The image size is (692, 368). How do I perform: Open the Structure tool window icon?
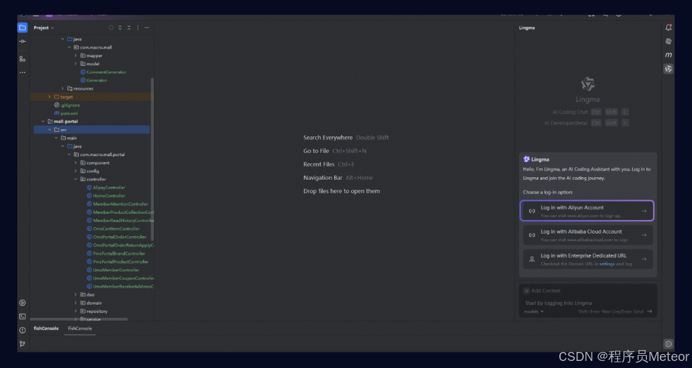pos(22,59)
